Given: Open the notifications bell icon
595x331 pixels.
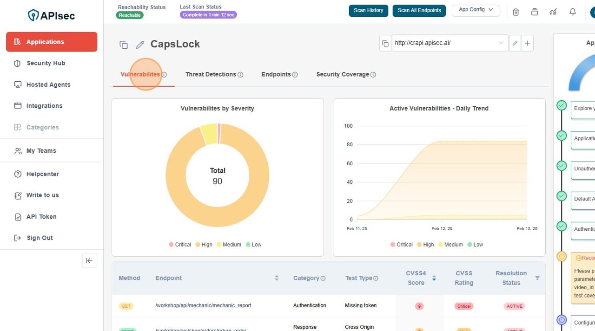Looking at the screenshot, I should click(572, 12).
